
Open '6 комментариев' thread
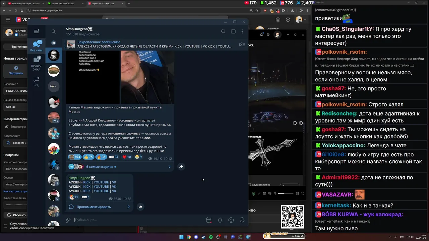coord(100,167)
